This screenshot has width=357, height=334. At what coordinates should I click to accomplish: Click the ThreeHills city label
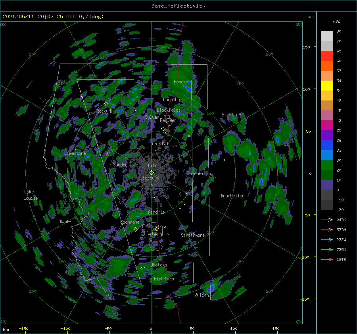click(199, 174)
